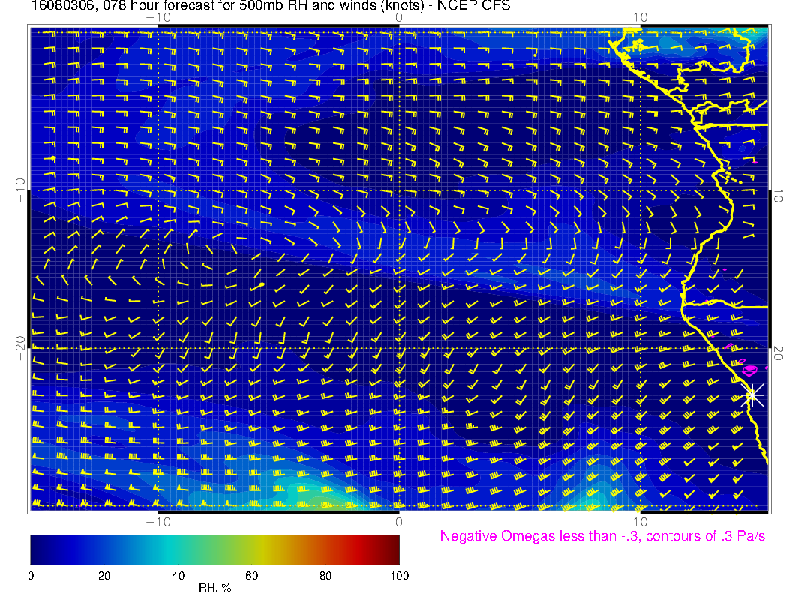
Task: Pick the dark blue 0% end of the colorbar
Action: (x=34, y=549)
